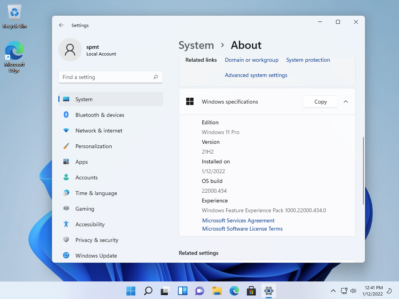Screen dimensions: 399x299
Task: Click the Personalization paintbrush icon
Action: click(66, 146)
